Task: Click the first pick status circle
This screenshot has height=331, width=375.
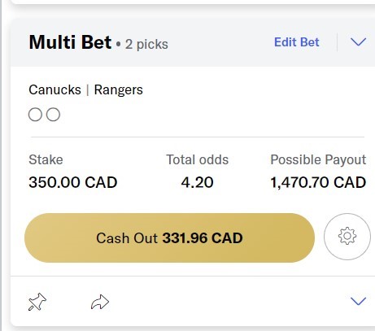Action: [35, 115]
